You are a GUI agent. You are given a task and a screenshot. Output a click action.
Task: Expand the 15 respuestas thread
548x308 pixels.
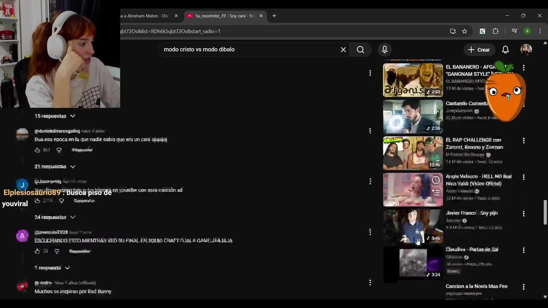point(55,116)
